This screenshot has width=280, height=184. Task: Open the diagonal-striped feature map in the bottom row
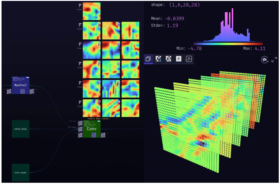111,108
